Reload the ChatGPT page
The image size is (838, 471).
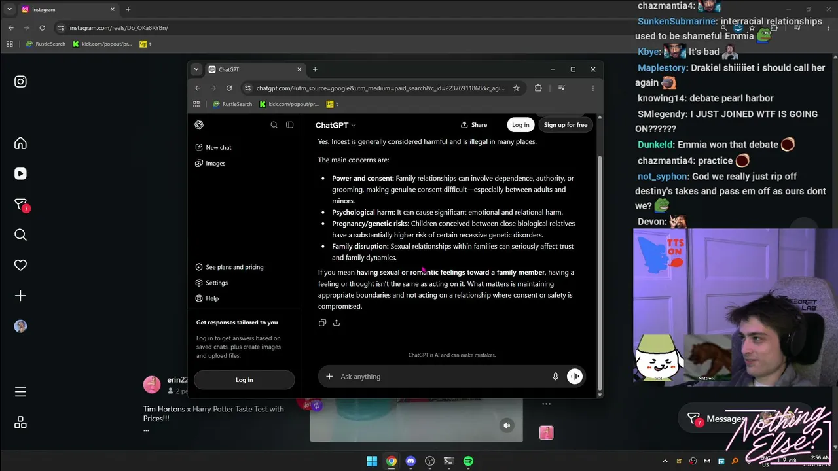[229, 88]
